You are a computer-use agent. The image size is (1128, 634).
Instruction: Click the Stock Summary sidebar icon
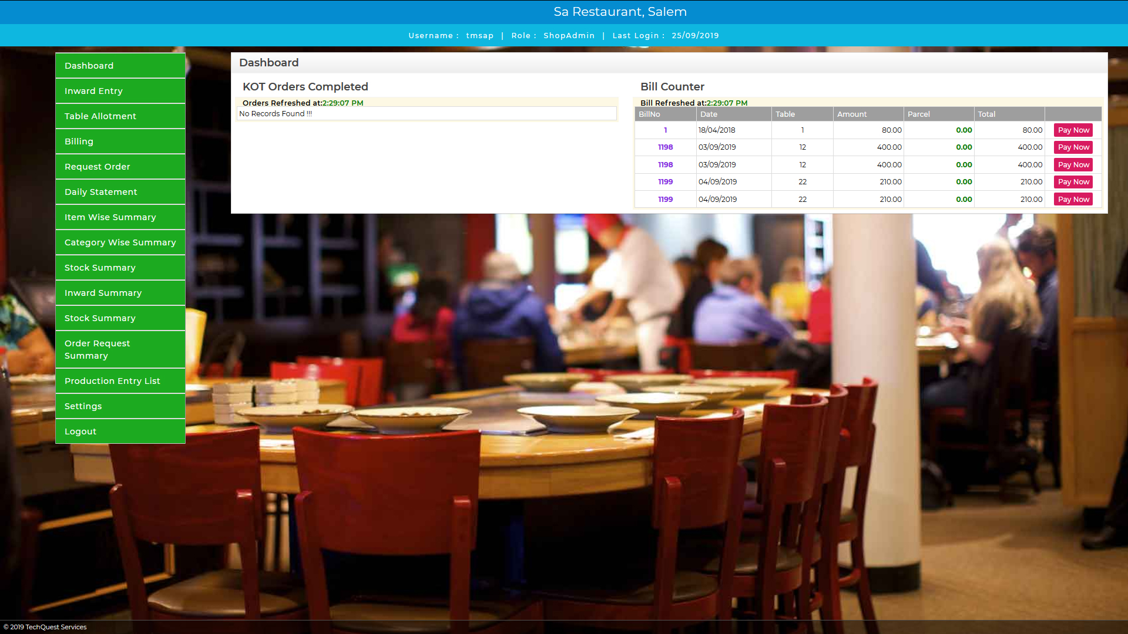pyautogui.click(x=120, y=267)
